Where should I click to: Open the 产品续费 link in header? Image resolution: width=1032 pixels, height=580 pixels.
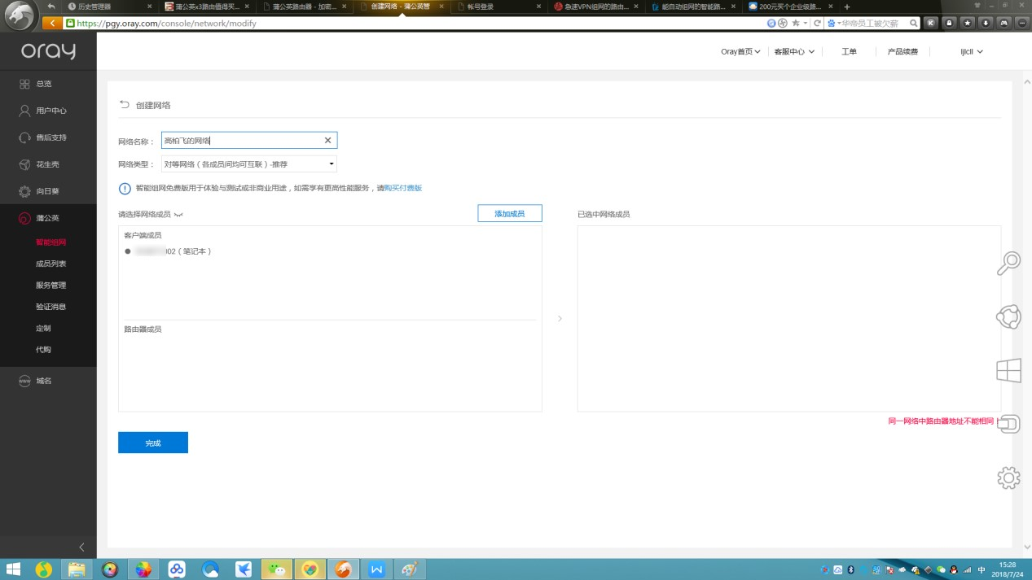pyautogui.click(x=902, y=52)
